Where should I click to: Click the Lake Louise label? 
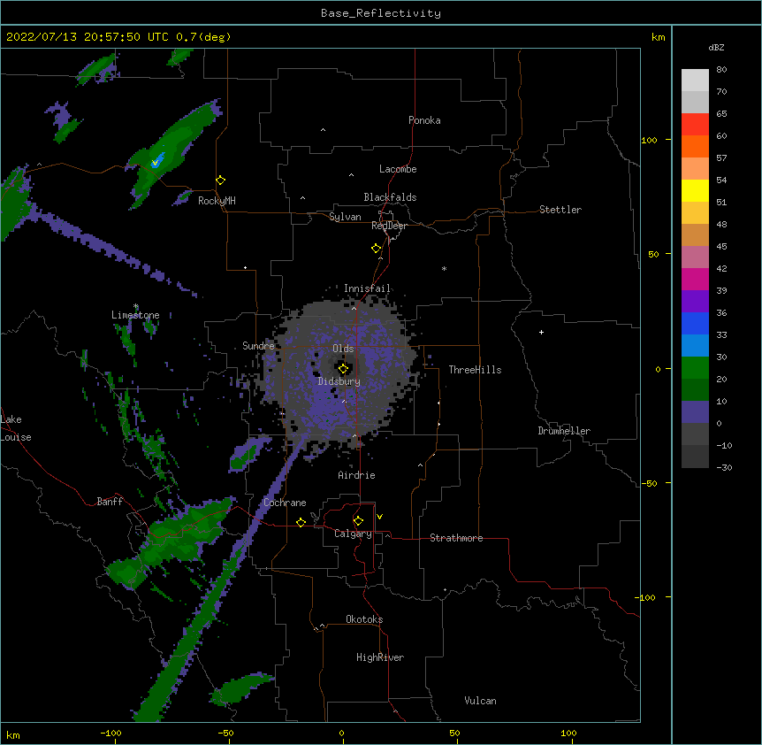click(16, 428)
